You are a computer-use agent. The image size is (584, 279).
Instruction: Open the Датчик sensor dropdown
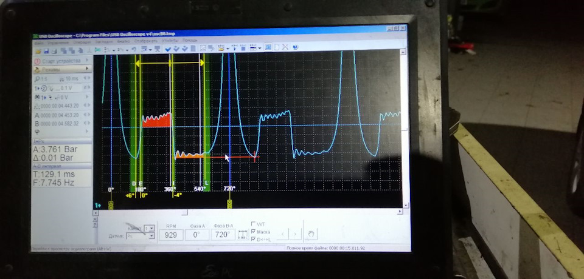(x=151, y=236)
